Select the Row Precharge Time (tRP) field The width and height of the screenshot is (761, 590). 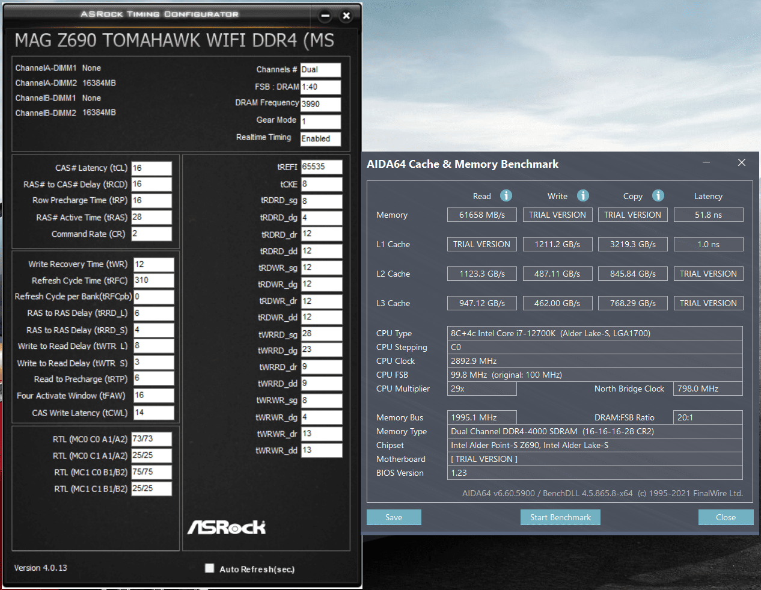point(151,200)
